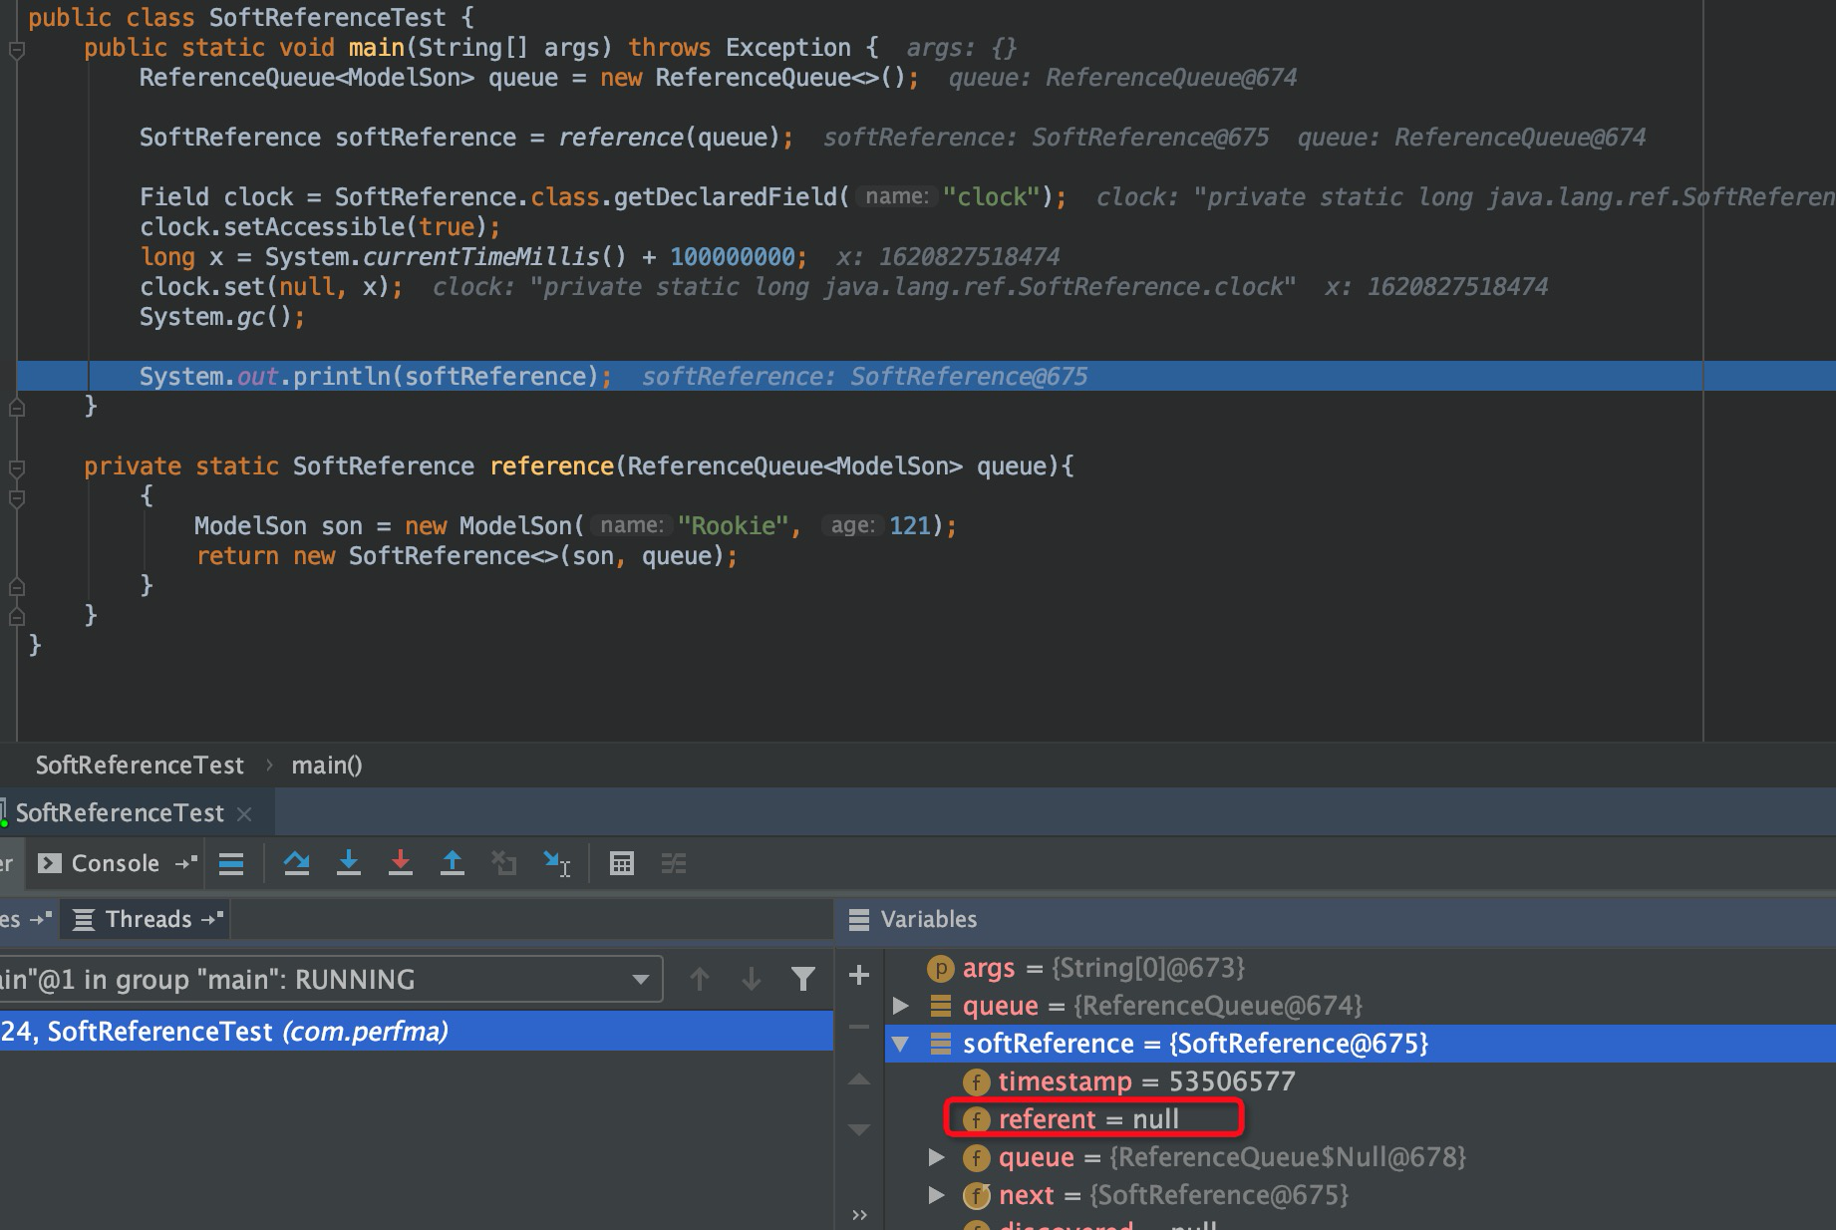This screenshot has height=1230, width=1836.
Task: Select the SoftReferenceTest debug session tab
Action: pyautogui.click(x=120, y=813)
